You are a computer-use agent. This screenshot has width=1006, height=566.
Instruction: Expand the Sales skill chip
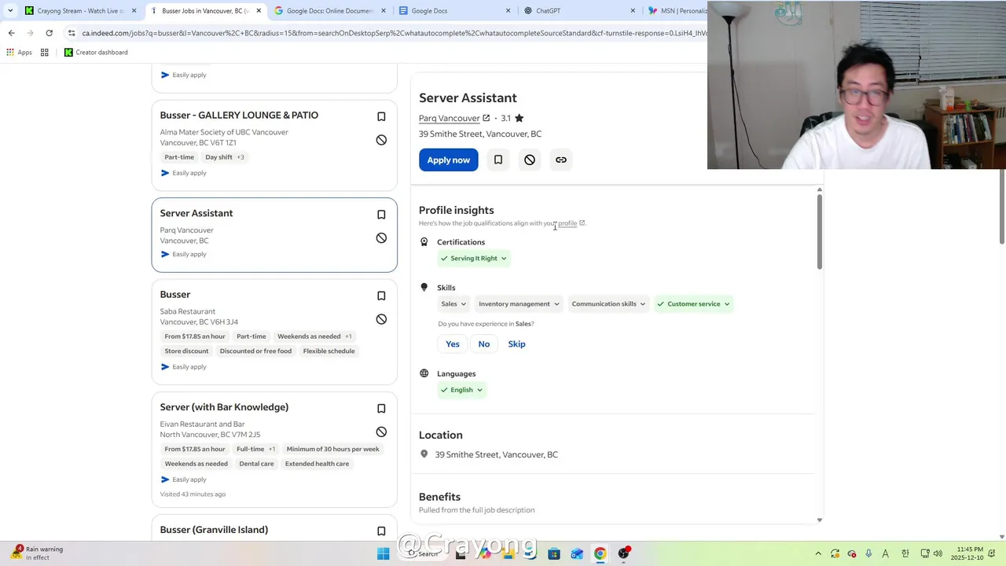click(x=453, y=303)
